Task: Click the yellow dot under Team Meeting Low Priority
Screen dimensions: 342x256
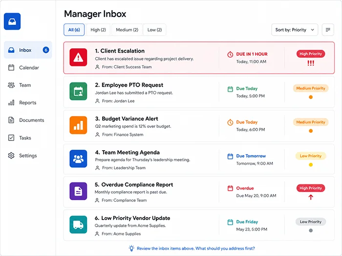Action: pos(311,165)
